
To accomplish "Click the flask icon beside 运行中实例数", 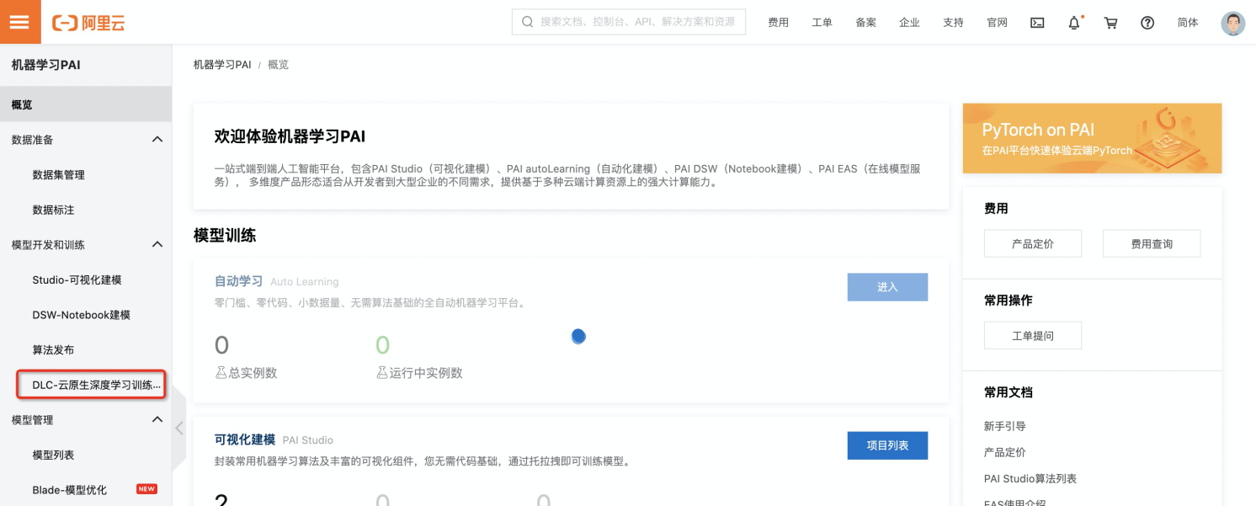I will point(382,372).
